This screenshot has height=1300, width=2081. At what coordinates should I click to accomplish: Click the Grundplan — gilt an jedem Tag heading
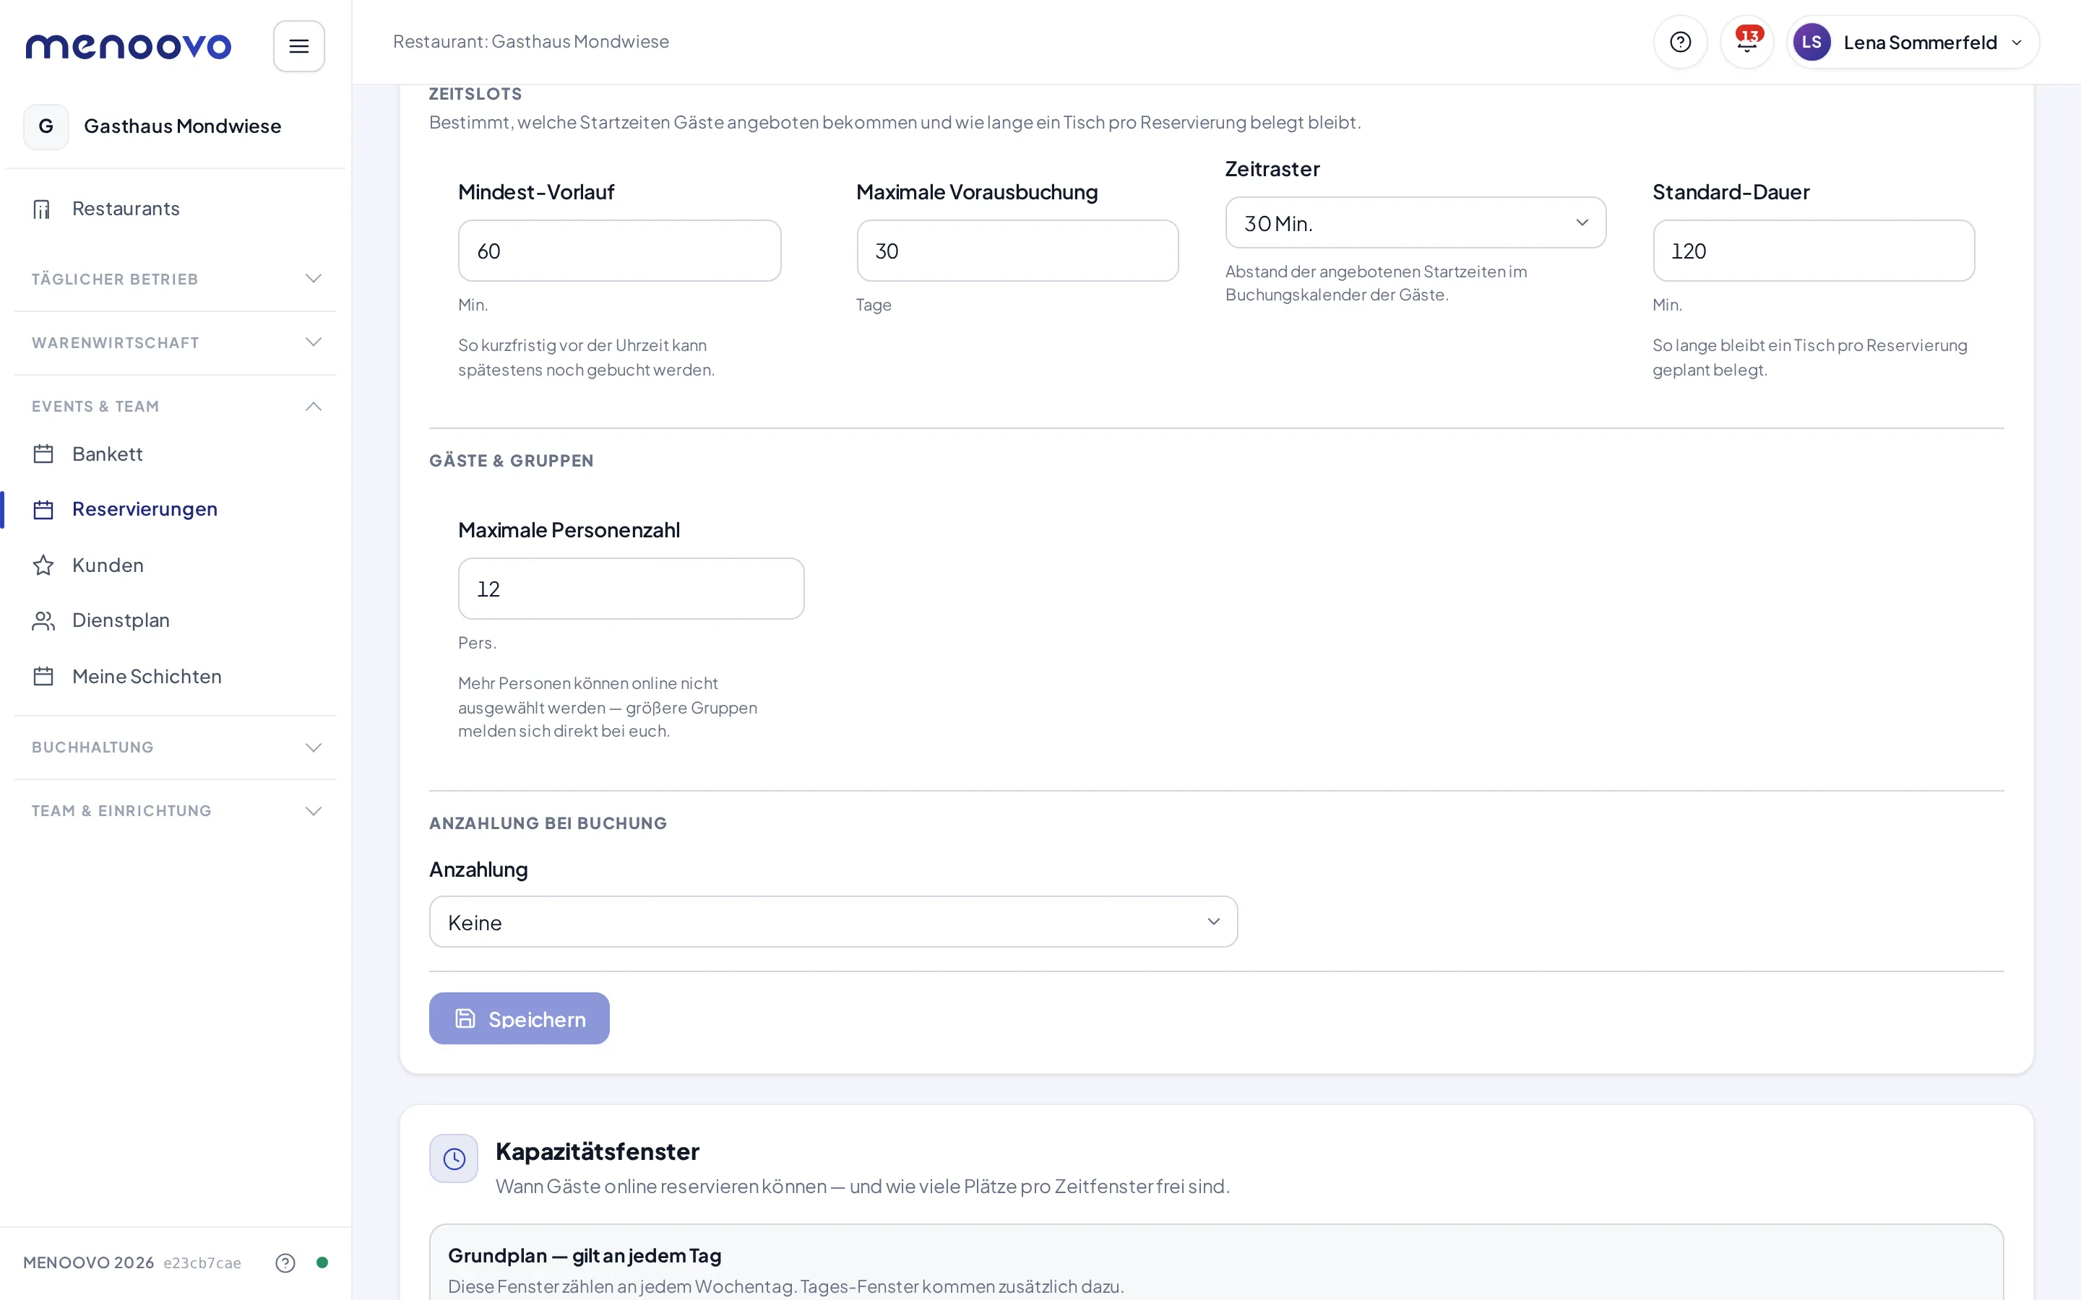[x=585, y=1255]
